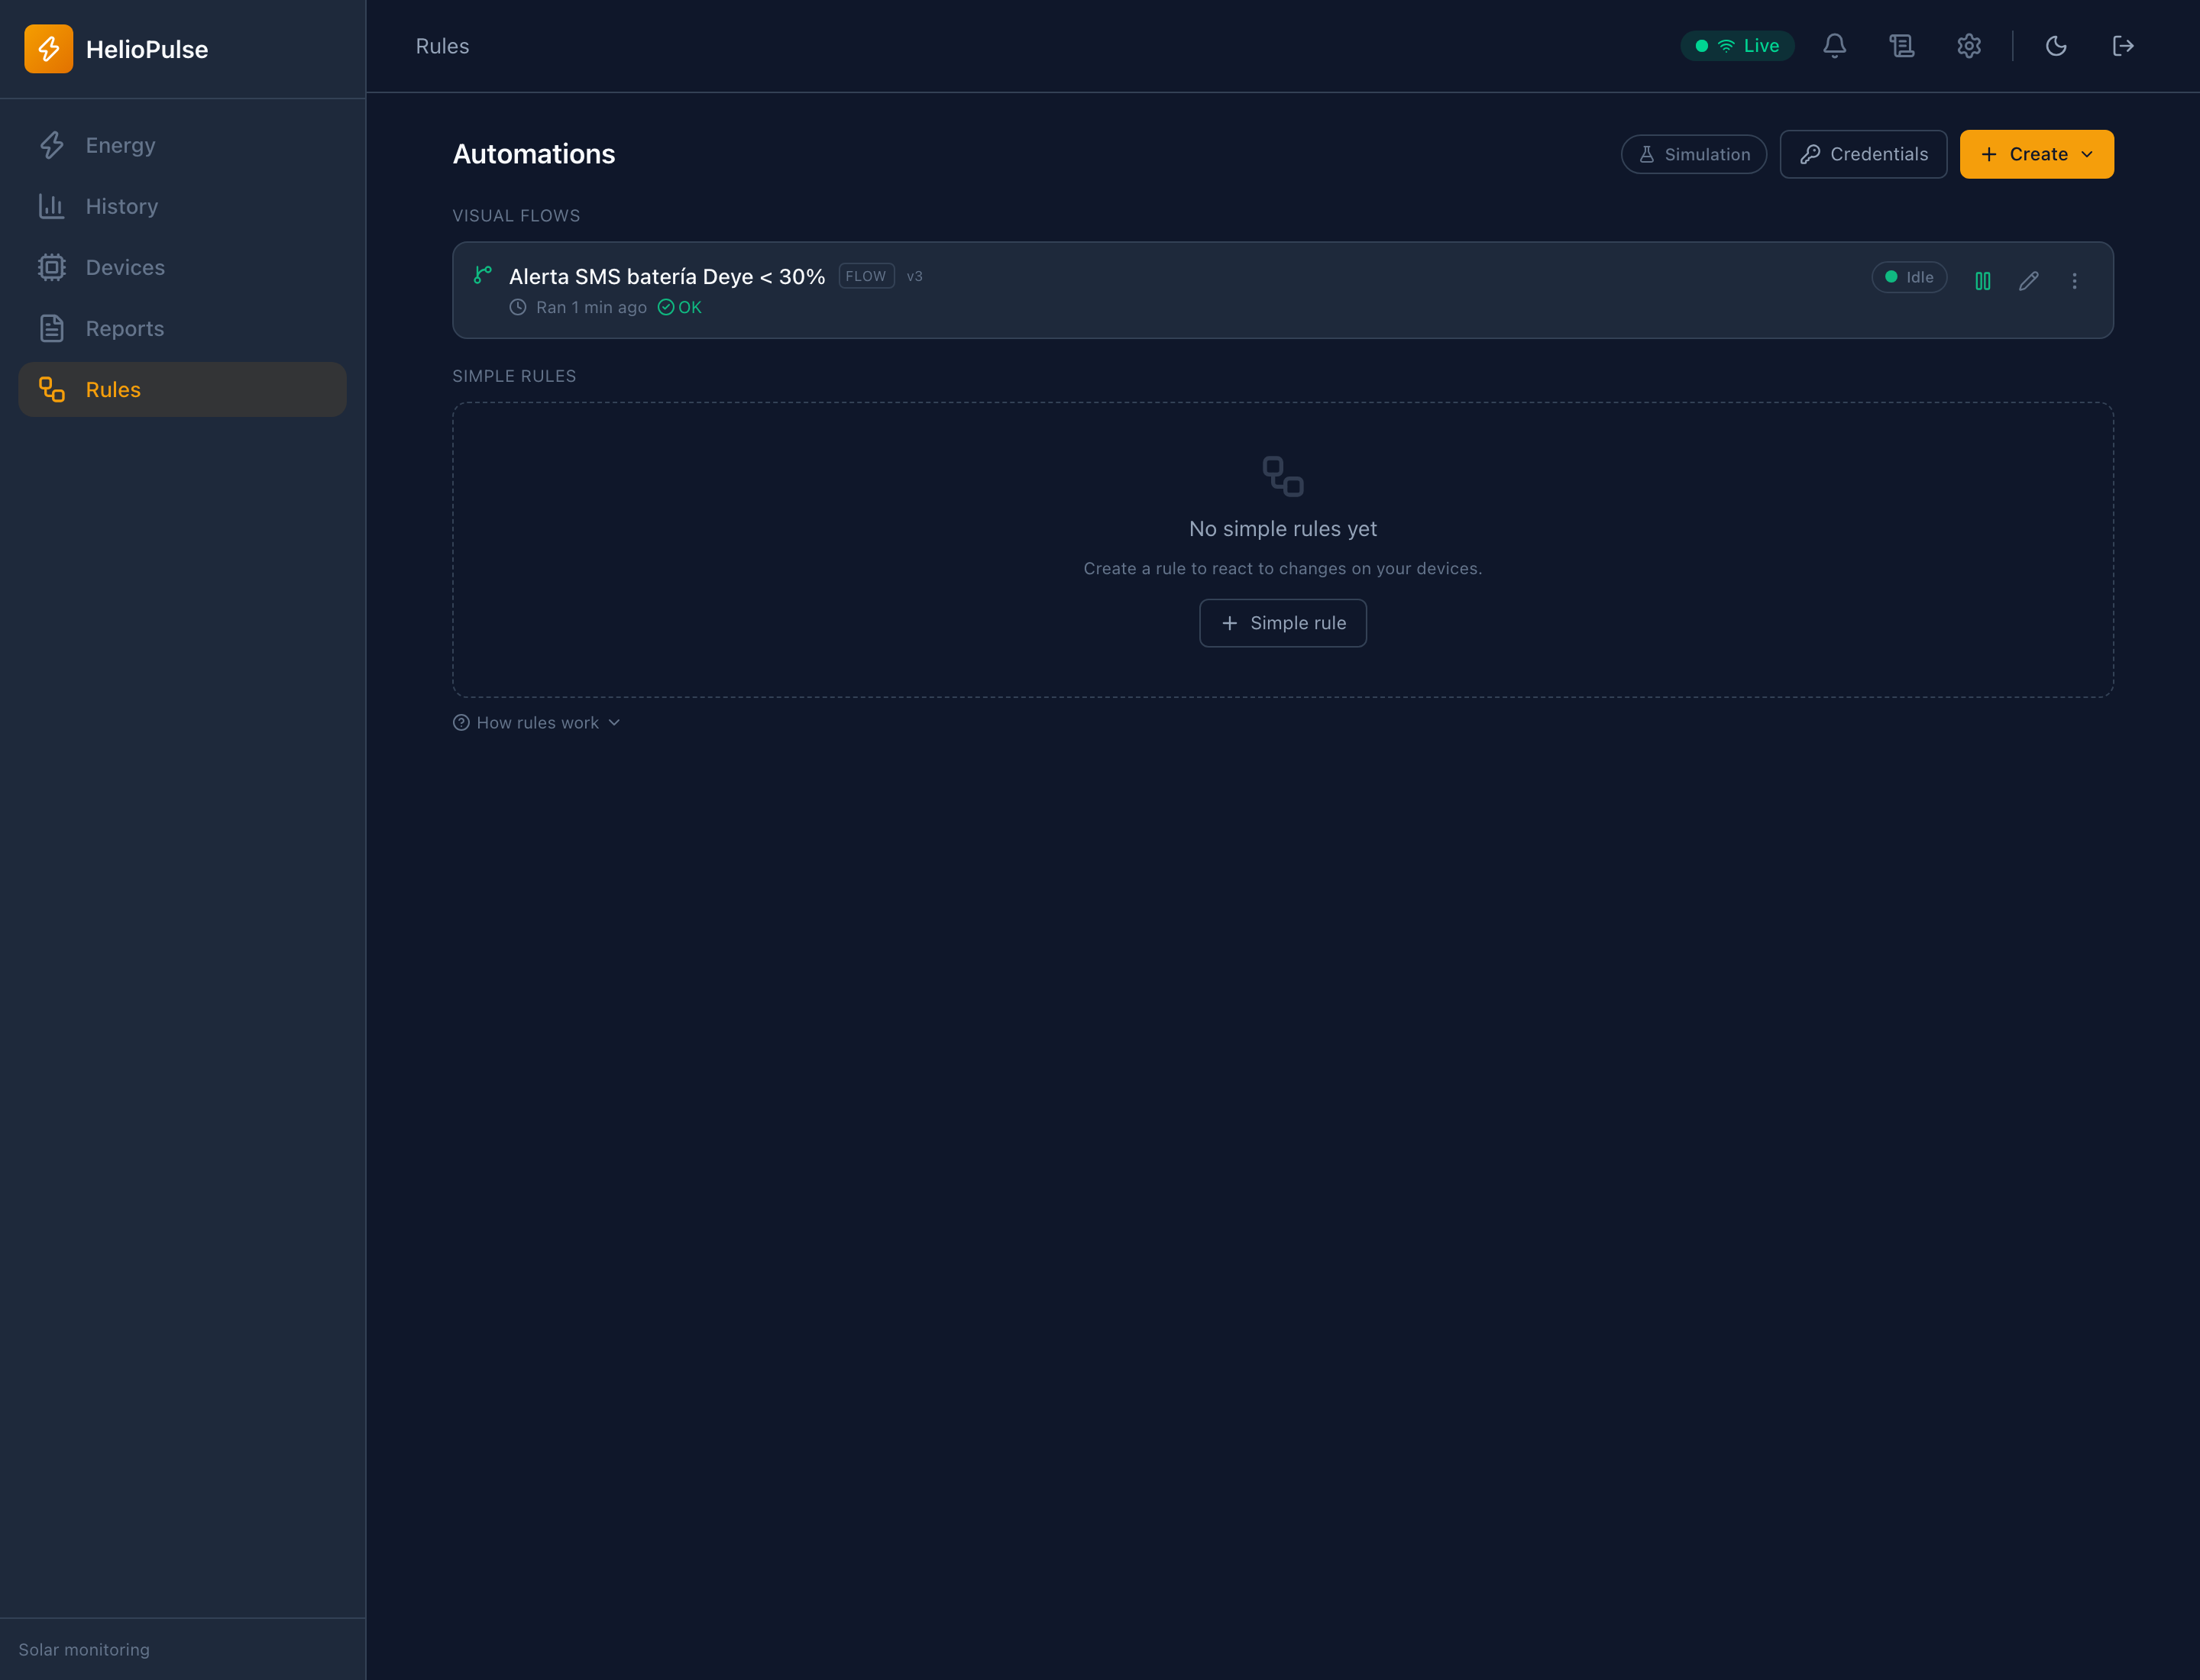Click the OK run status
This screenshot has width=2200, height=1680.
coord(681,307)
